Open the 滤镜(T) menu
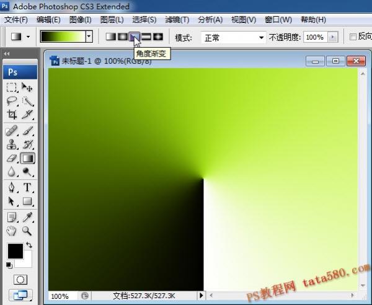 pyautogui.click(x=177, y=20)
